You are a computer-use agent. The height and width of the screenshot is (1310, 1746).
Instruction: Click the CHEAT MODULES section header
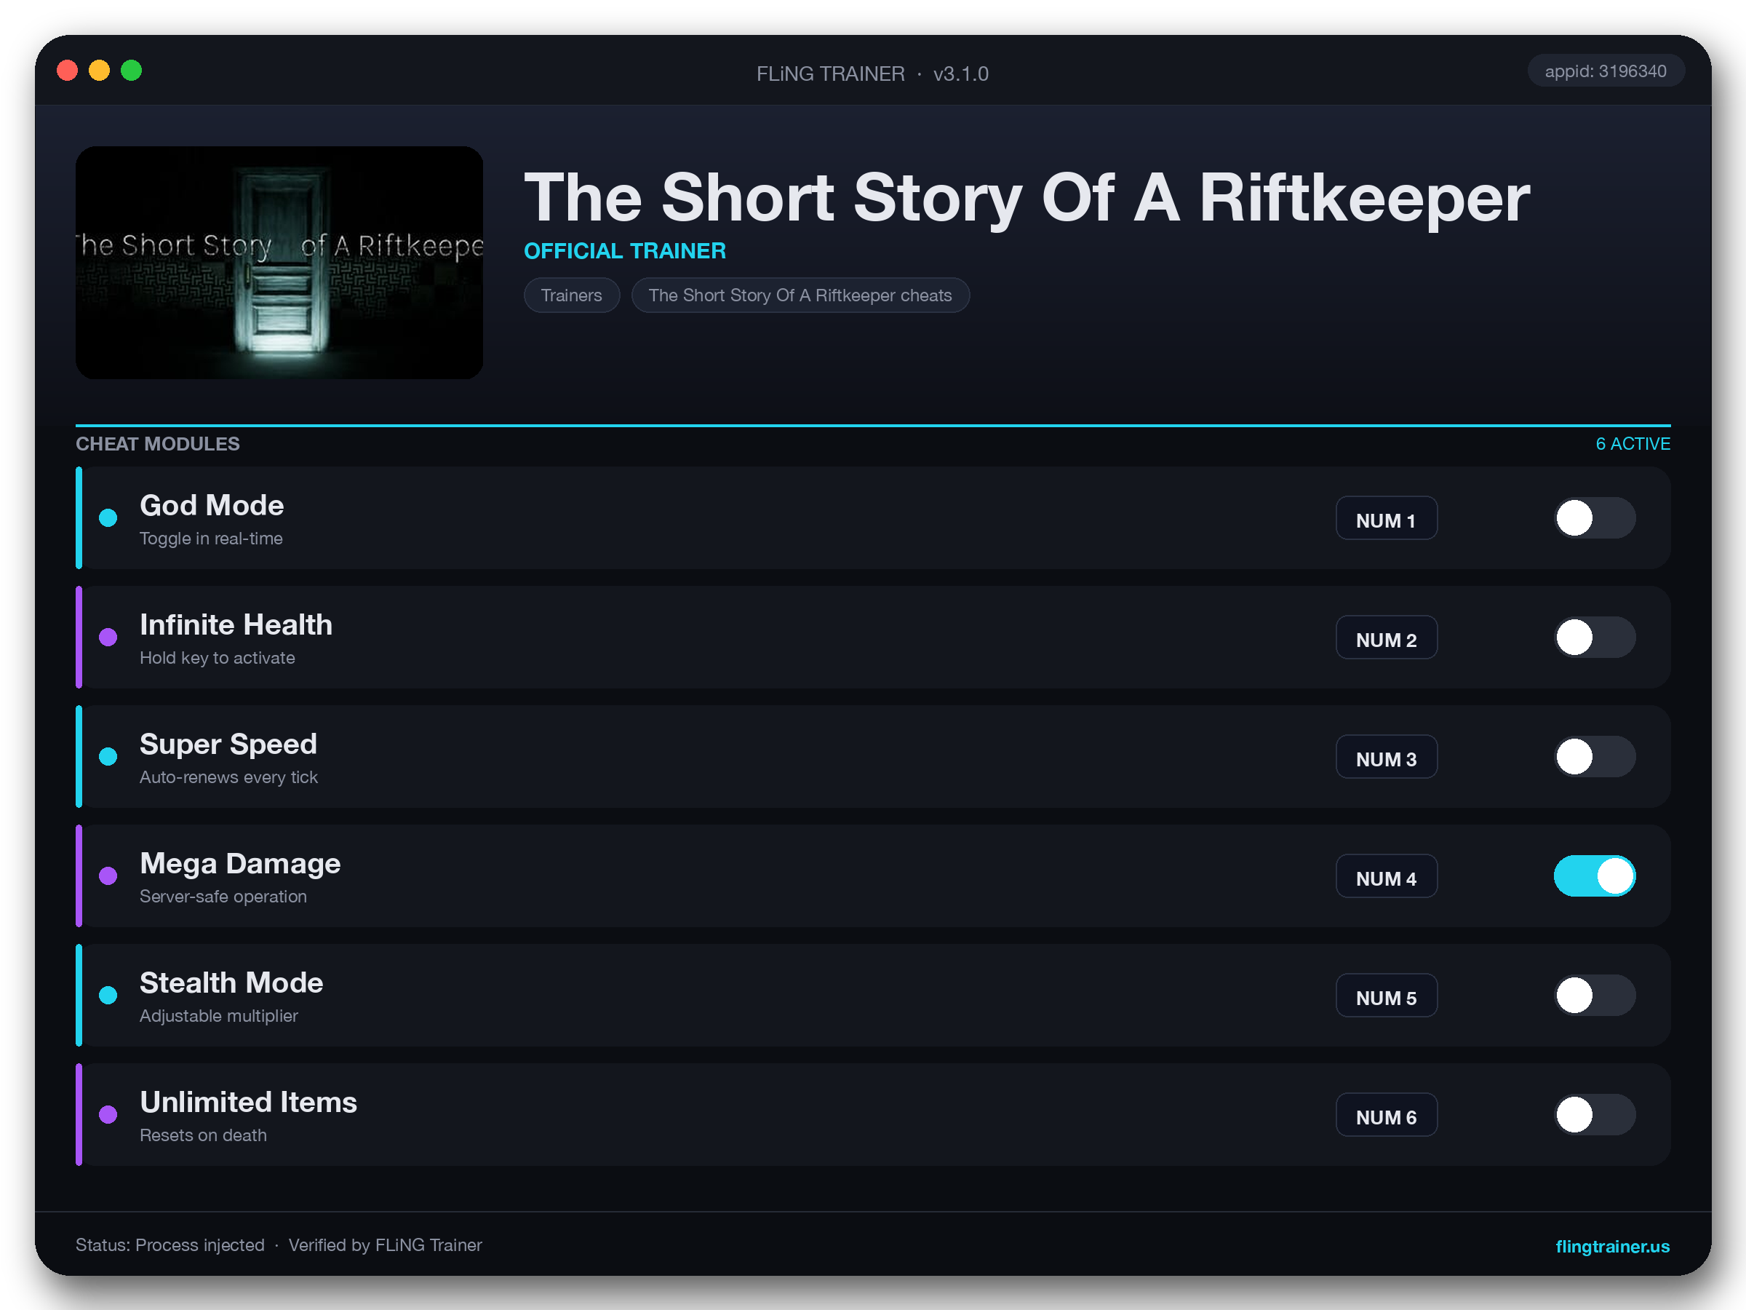(x=158, y=444)
